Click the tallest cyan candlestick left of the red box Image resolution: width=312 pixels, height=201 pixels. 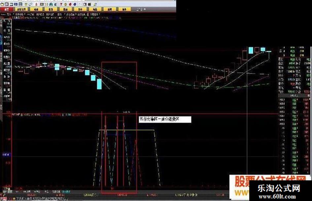coord(99,84)
